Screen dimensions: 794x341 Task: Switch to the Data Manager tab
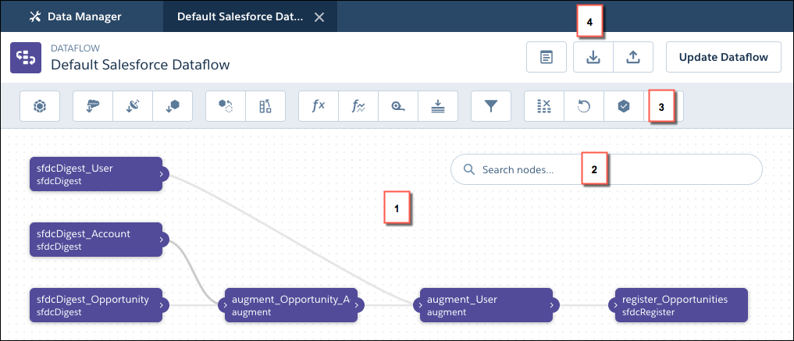pyautogui.click(x=78, y=16)
